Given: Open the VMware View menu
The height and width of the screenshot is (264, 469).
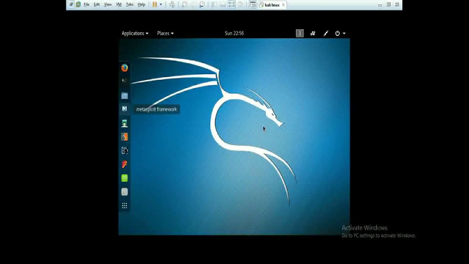Looking at the screenshot, I should [108, 5].
